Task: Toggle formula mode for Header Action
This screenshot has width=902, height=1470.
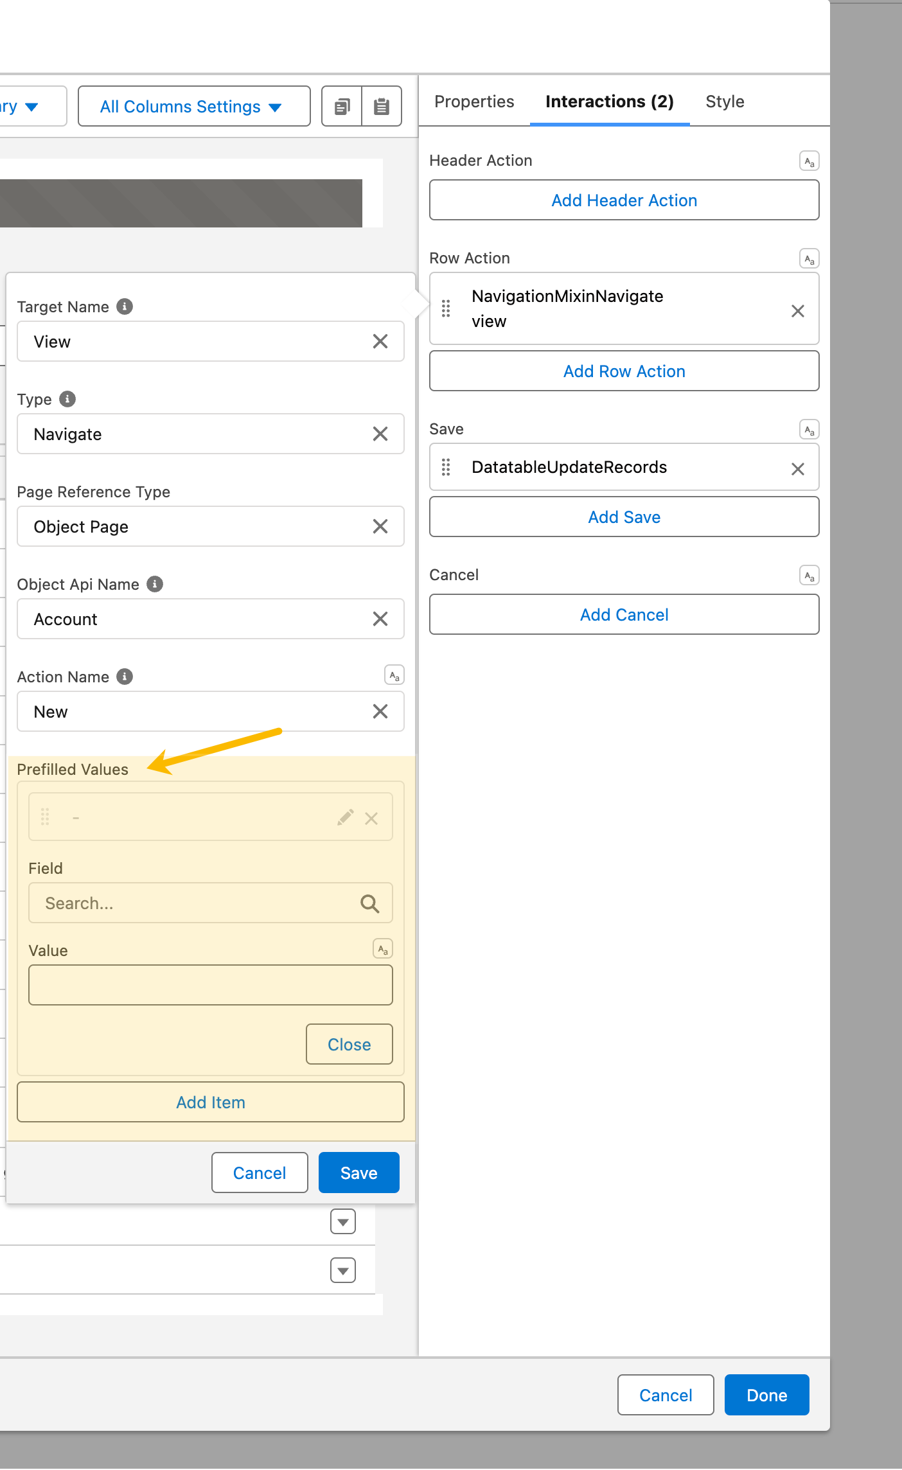Action: 809,161
